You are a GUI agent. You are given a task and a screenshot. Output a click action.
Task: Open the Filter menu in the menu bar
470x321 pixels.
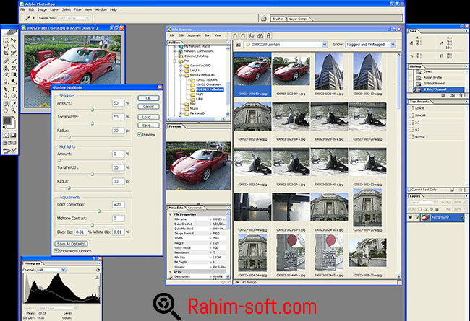77,9
